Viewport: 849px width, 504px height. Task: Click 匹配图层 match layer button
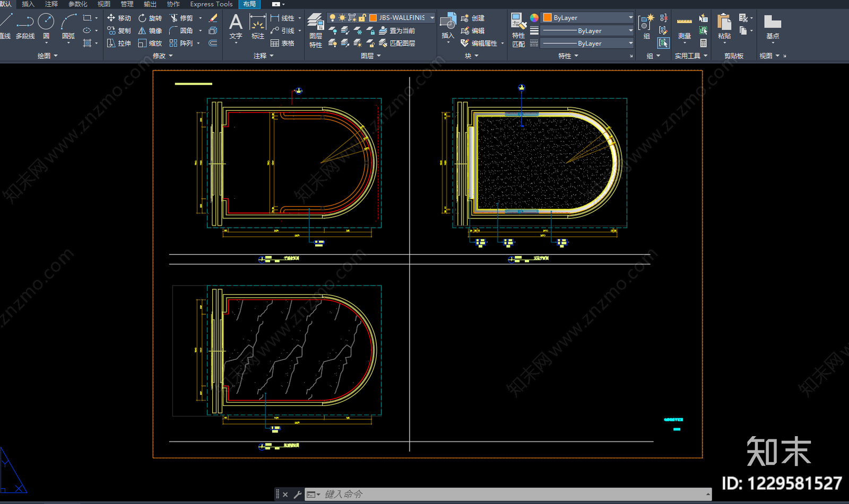[397, 43]
